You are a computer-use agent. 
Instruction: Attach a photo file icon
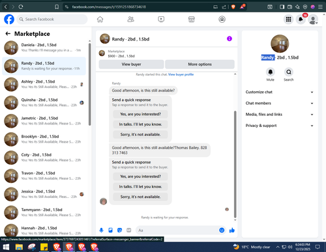(x=110, y=230)
